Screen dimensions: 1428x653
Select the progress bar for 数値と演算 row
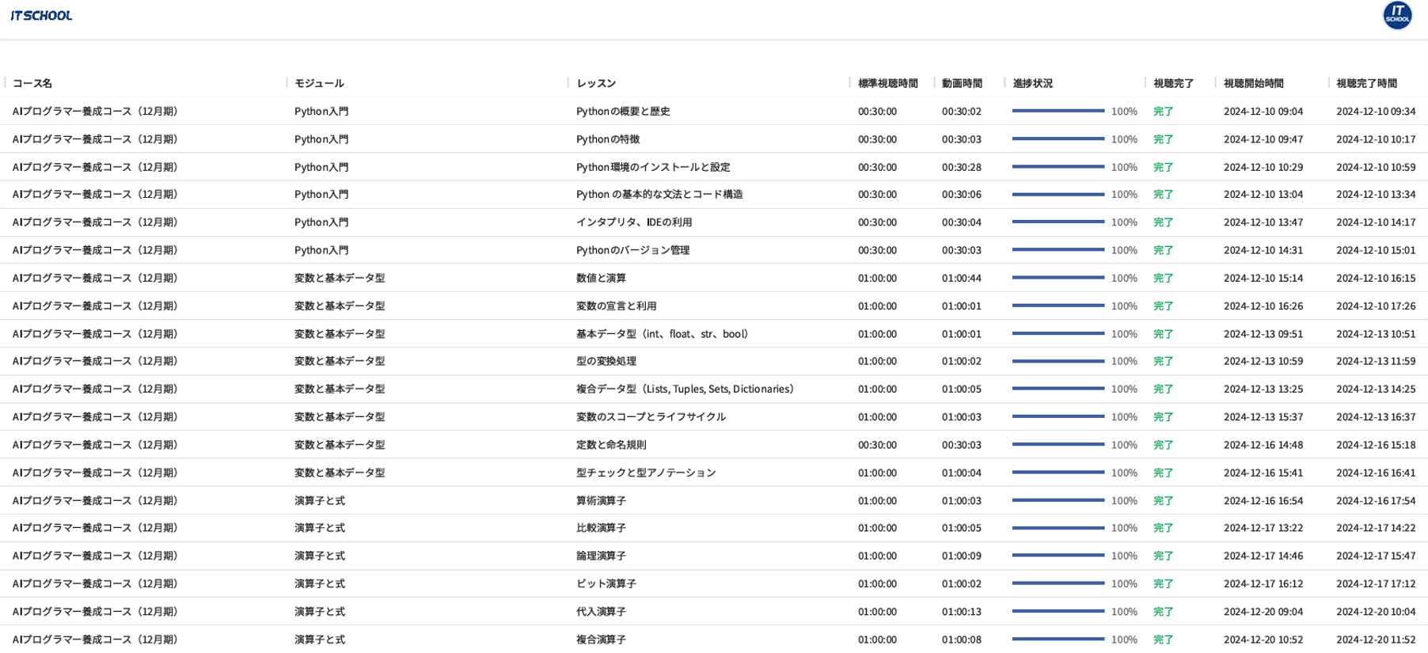[1058, 278]
